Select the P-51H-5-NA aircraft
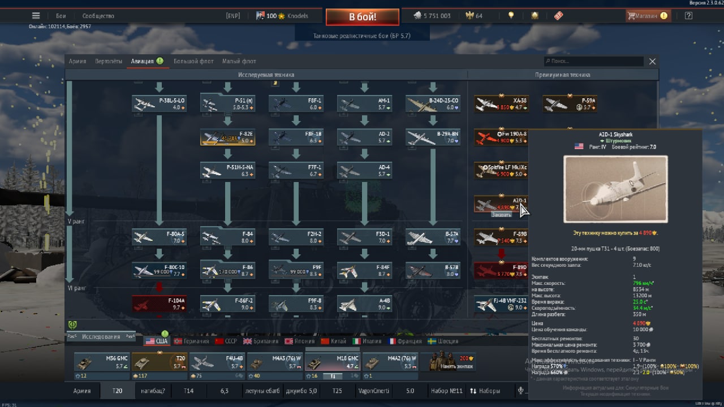Image resolution: width=724 pixels, height=407 pixels. (x=227, y=170)
